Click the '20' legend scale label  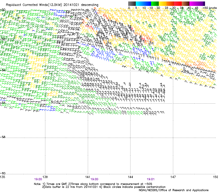click(x=158, y=8)
